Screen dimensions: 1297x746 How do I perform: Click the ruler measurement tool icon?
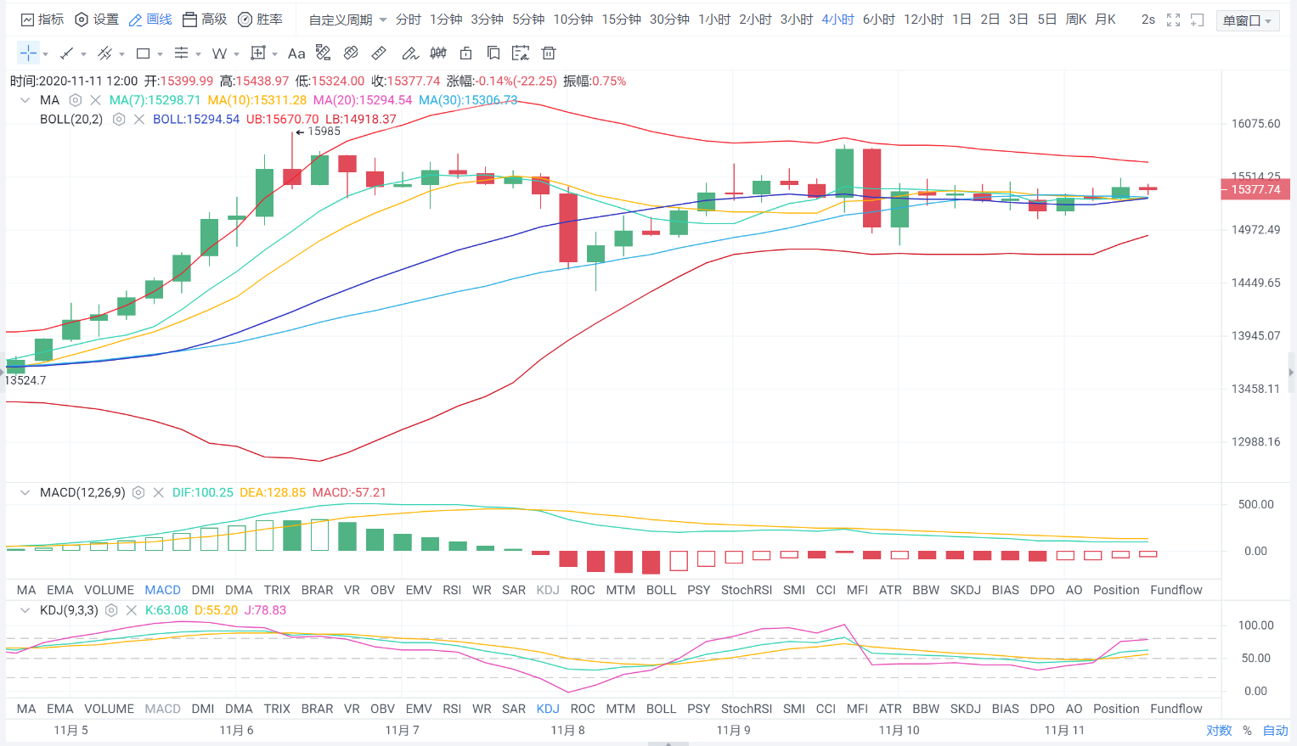(x=379, y=53)
